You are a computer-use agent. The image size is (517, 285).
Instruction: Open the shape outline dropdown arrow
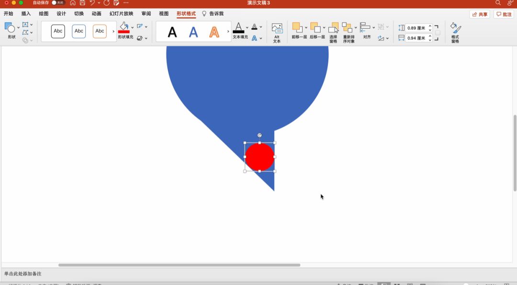click(x=146, y=26)
